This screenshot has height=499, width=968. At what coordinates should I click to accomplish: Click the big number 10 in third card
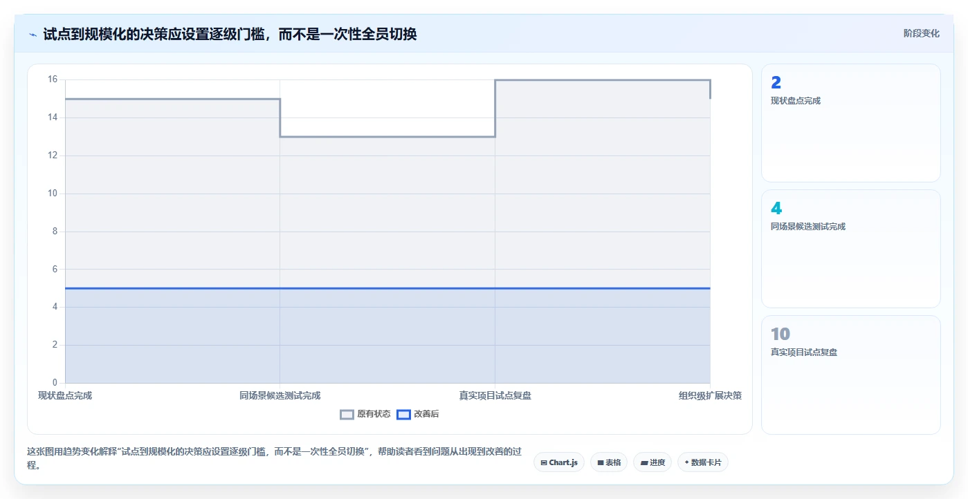780,335
